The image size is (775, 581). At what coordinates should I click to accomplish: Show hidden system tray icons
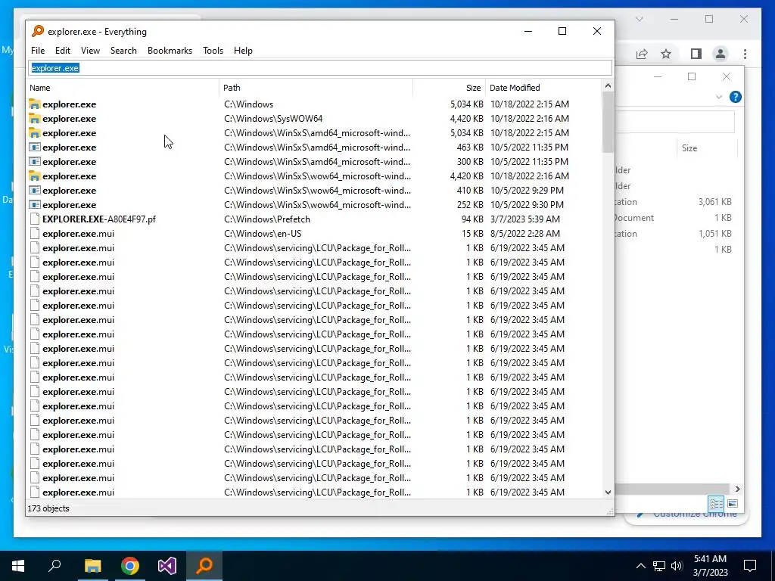[640, 566]
